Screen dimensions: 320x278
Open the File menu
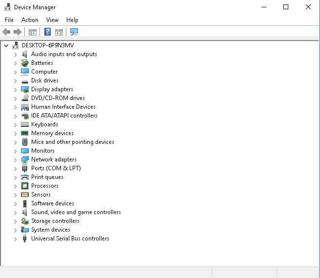click(x=9, y=20)
